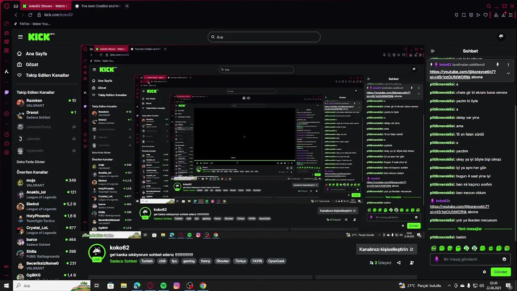This screenshot has width=517, height=291.
Task: Open Instagram from the taskbar
Action: (x=177, y=286)
